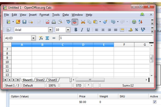Switch to the Sheet2 tab
The width and height of the screenshot is (161, 107).
coord(40,80)
